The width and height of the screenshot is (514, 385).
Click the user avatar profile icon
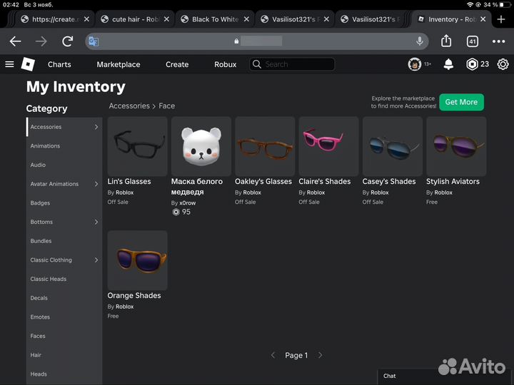(414, 64)
